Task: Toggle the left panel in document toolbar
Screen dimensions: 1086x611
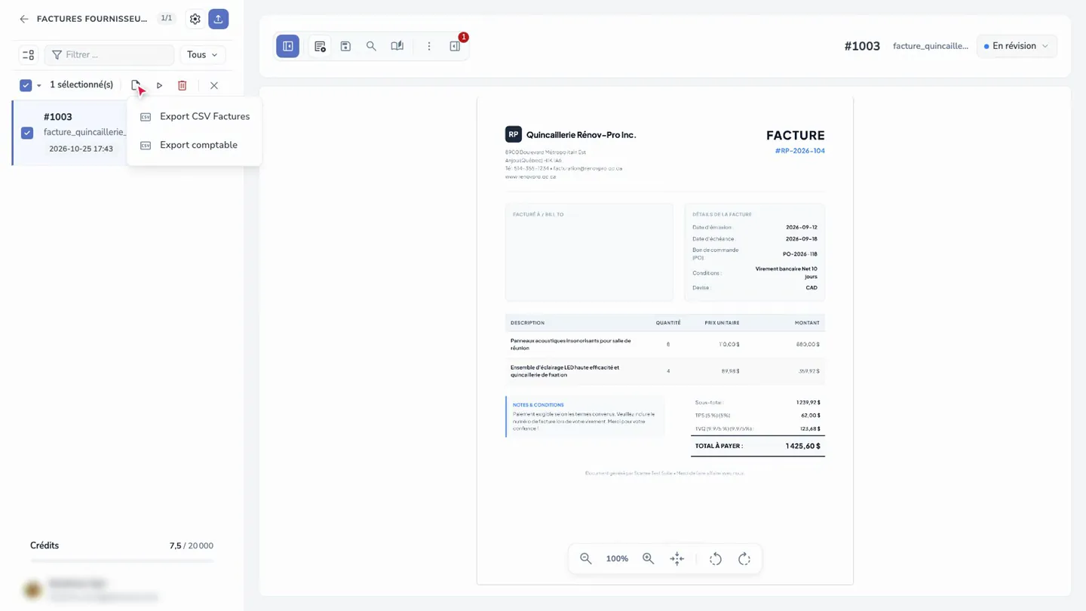Action: 288,46
